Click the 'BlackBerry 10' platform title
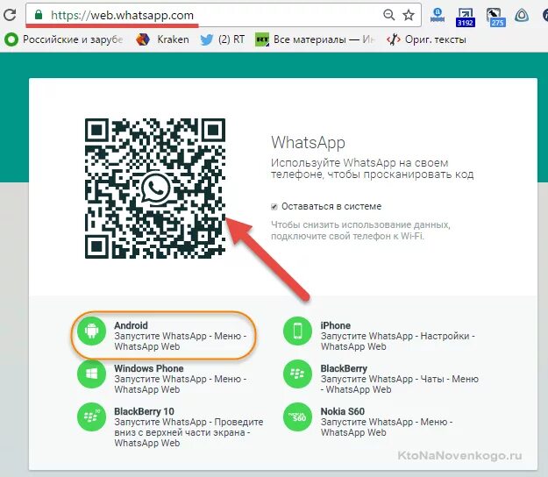 click(145, 411)
